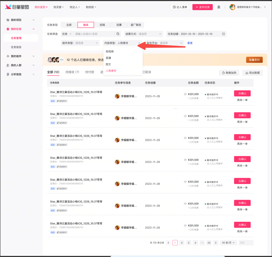The width and height of the screenshot is (272, 257).
Task: Go to previous page using left arrow
Action: point(168,243)
